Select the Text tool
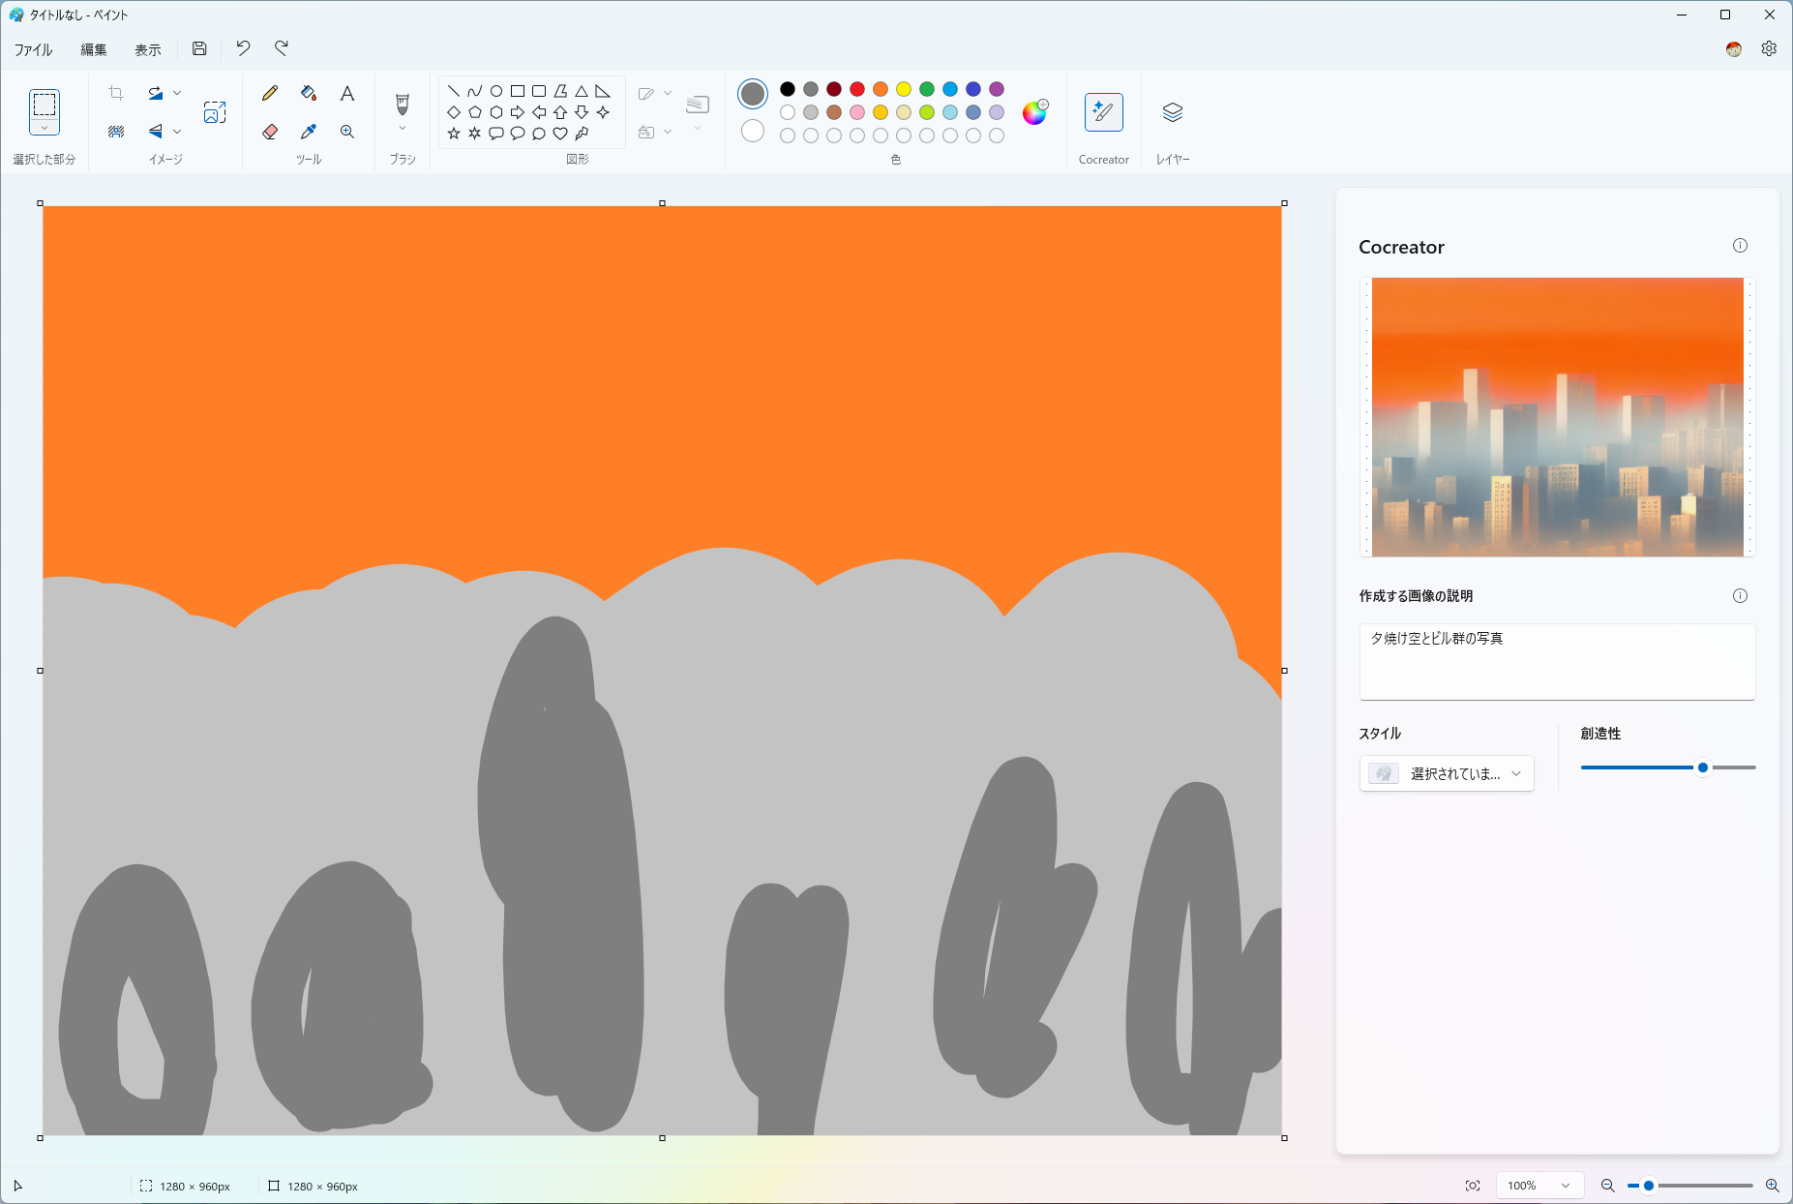The height and width of the screenshot is (1204, 1793). [347, 92]
